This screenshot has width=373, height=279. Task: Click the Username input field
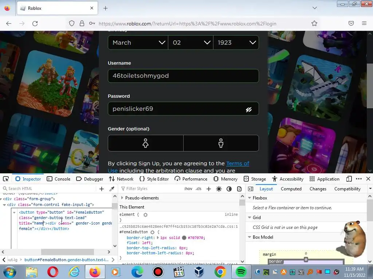[183, 76]
